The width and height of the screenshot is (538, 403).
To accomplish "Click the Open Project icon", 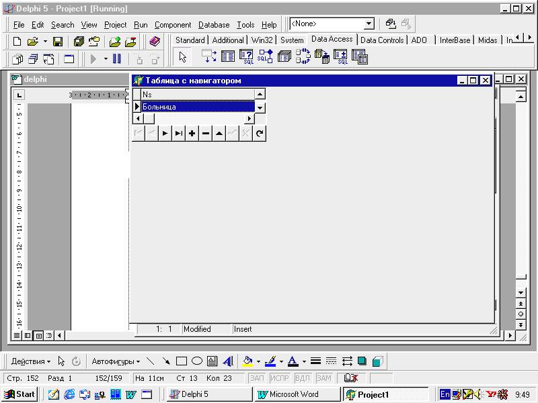I will (x=94, y=42).
